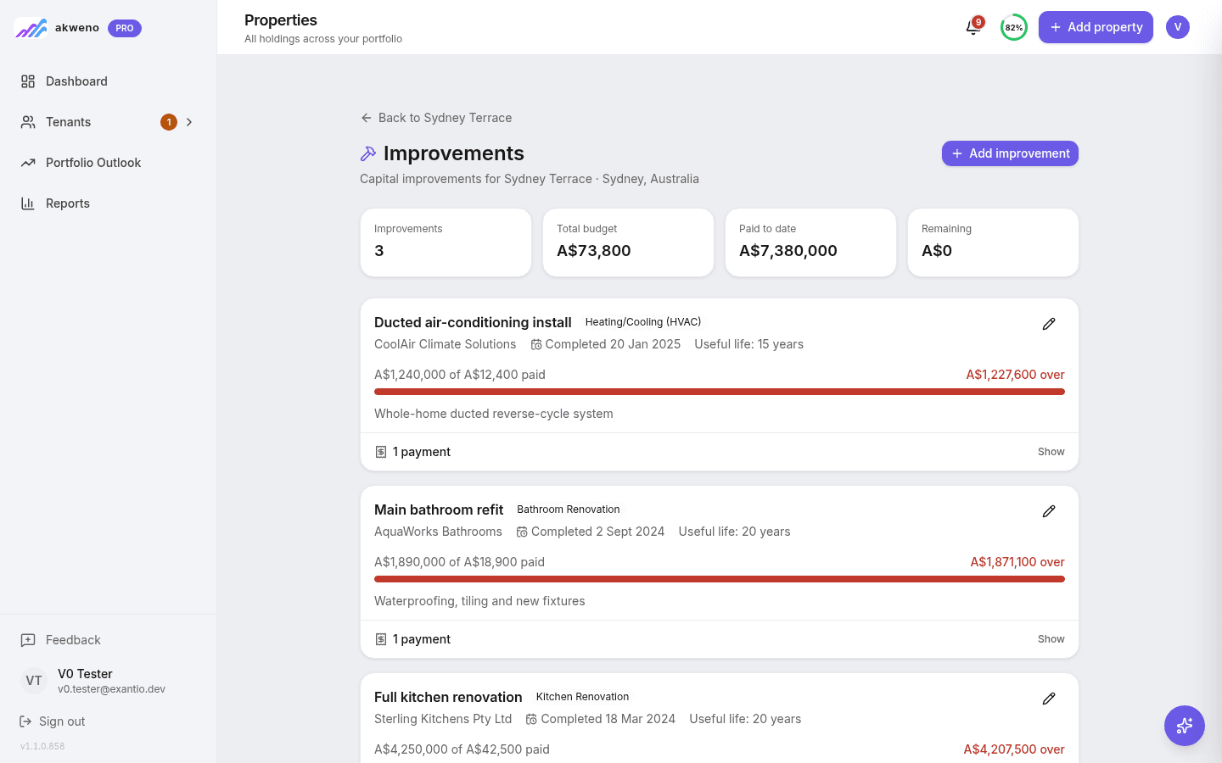
Task: Click the Useful life: 15 years text
Action: [x=748, y=344]
